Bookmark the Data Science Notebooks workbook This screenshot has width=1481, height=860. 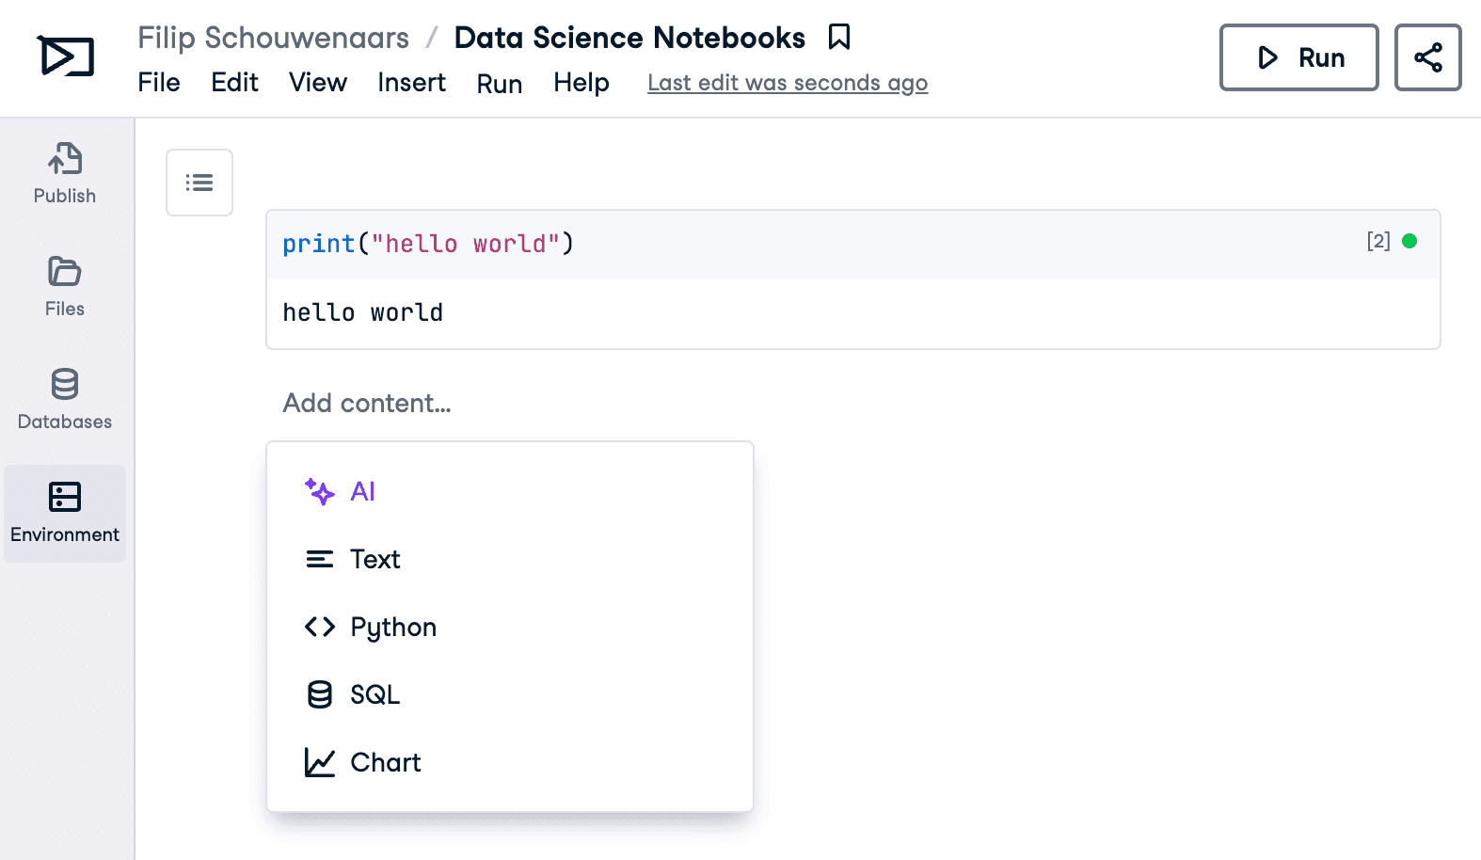pos(838,38)
